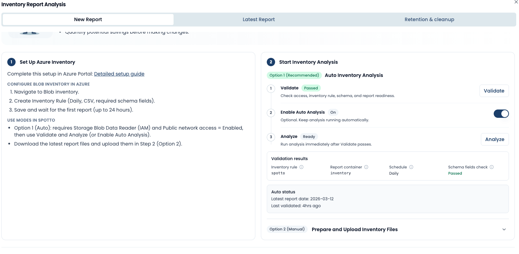Screen dimensions: 519x254
Task: Select step circle 1 next to Validate
Action: coord(271,88)
